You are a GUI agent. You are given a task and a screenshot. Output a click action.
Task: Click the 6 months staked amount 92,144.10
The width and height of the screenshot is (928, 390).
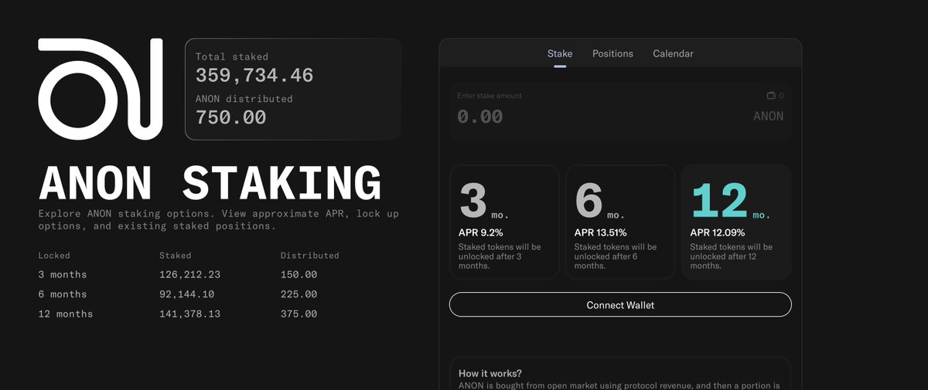(x=187, y=294)
